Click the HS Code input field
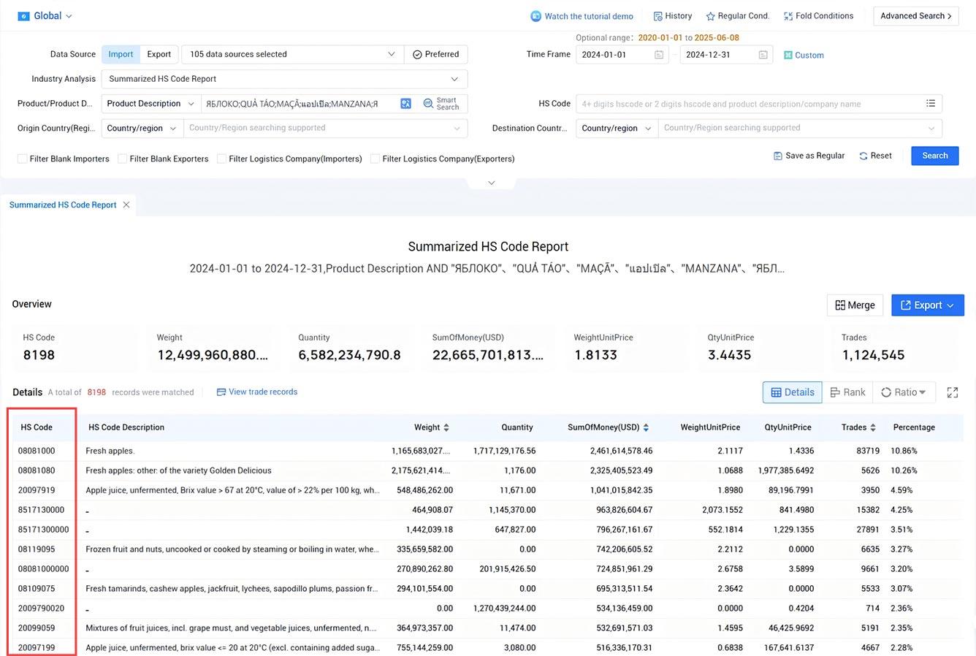Screen dimensions: 976x656 [x=750, y=104]
